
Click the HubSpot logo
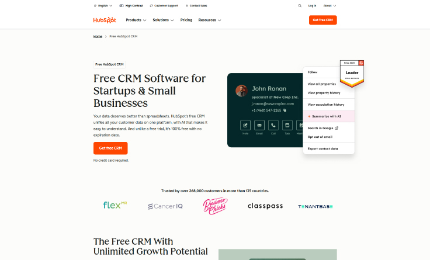105,20
